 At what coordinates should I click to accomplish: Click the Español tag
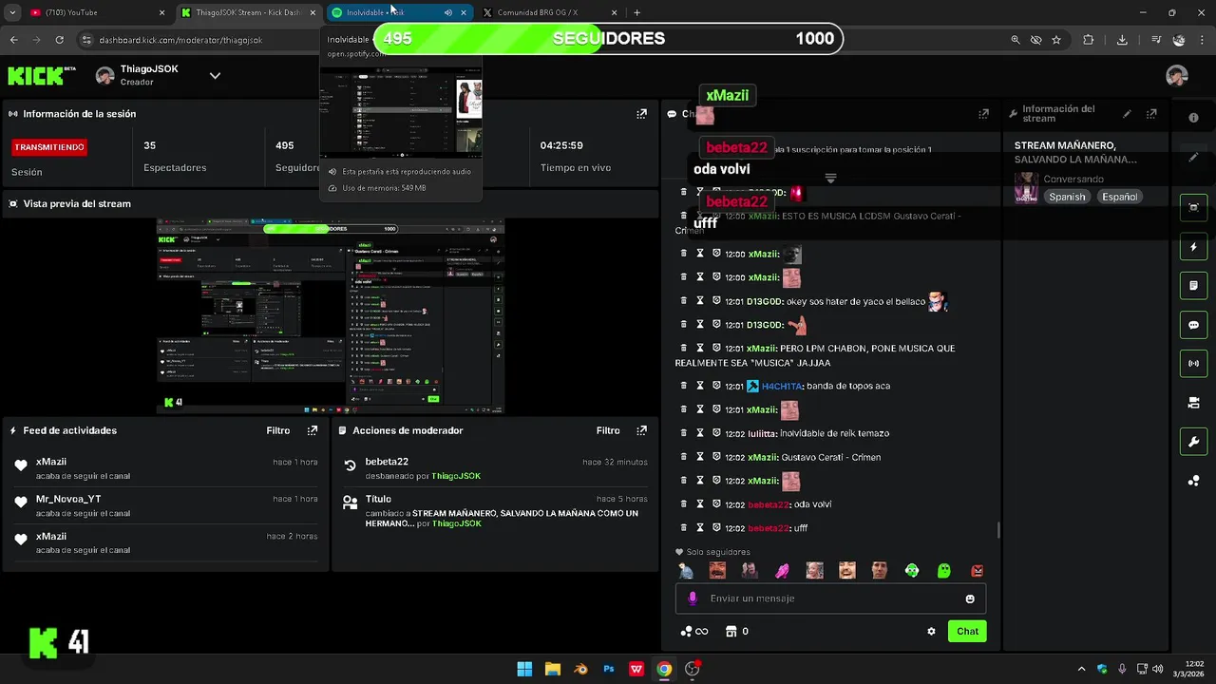pyautogui.click(x=1119, y=197)
